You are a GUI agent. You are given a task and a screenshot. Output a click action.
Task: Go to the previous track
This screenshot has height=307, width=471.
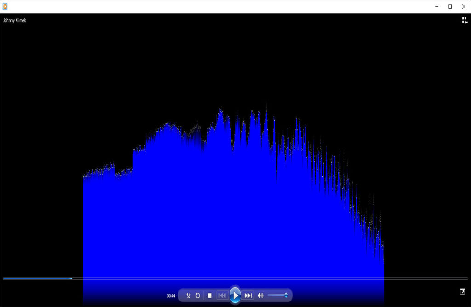[222, 295]
